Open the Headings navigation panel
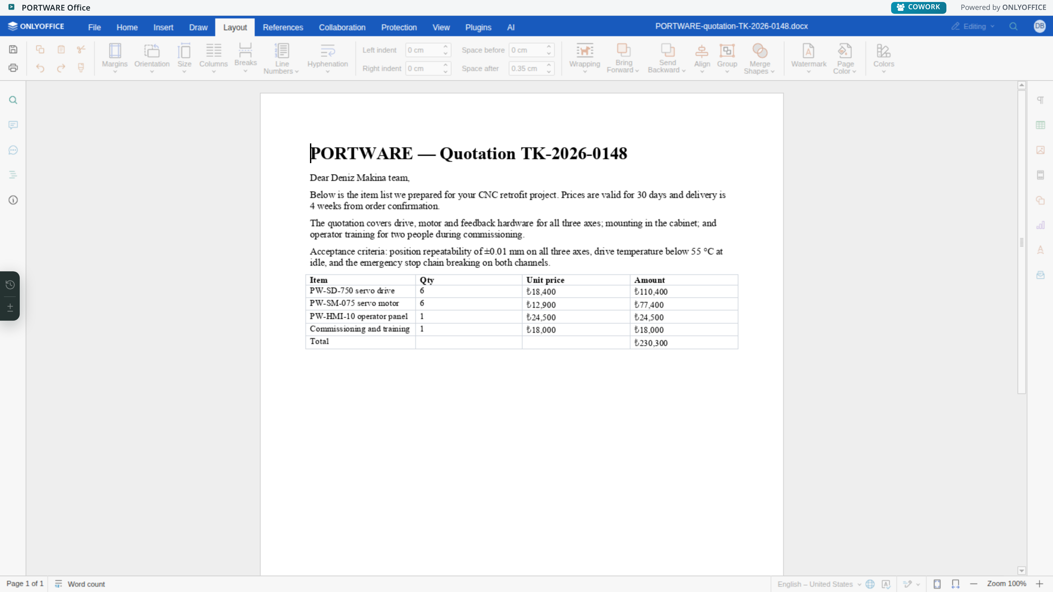Image resolution: width=1053 pixels, height=592 pixels. (13, 175)
